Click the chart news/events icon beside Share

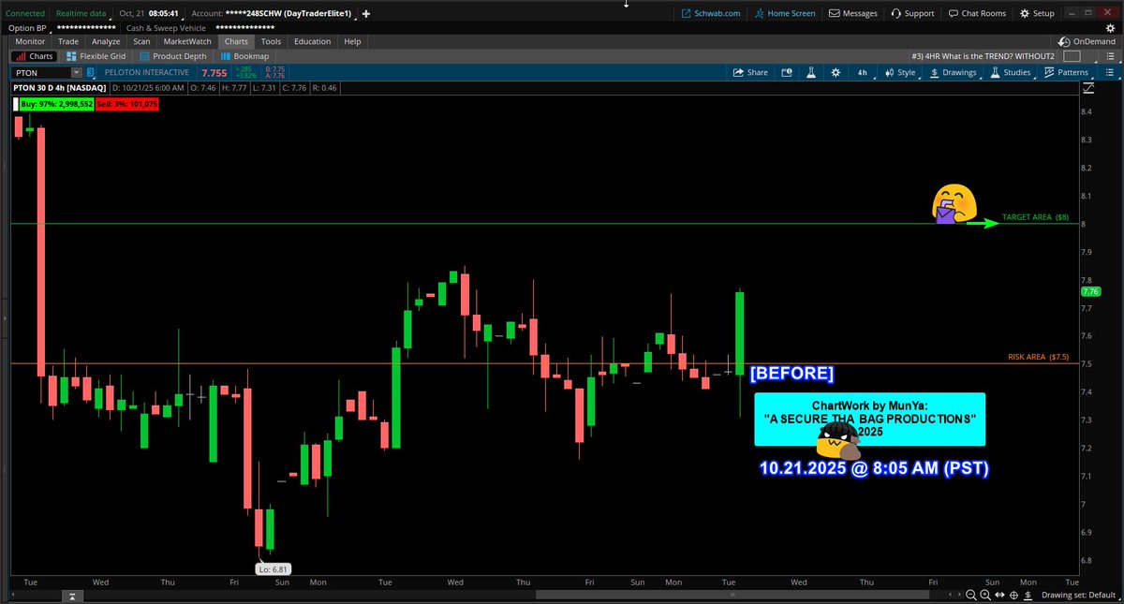(787, 72)
